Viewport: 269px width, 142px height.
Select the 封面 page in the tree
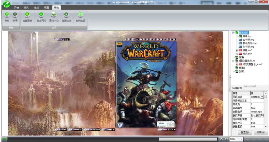[x=241, y=57]
